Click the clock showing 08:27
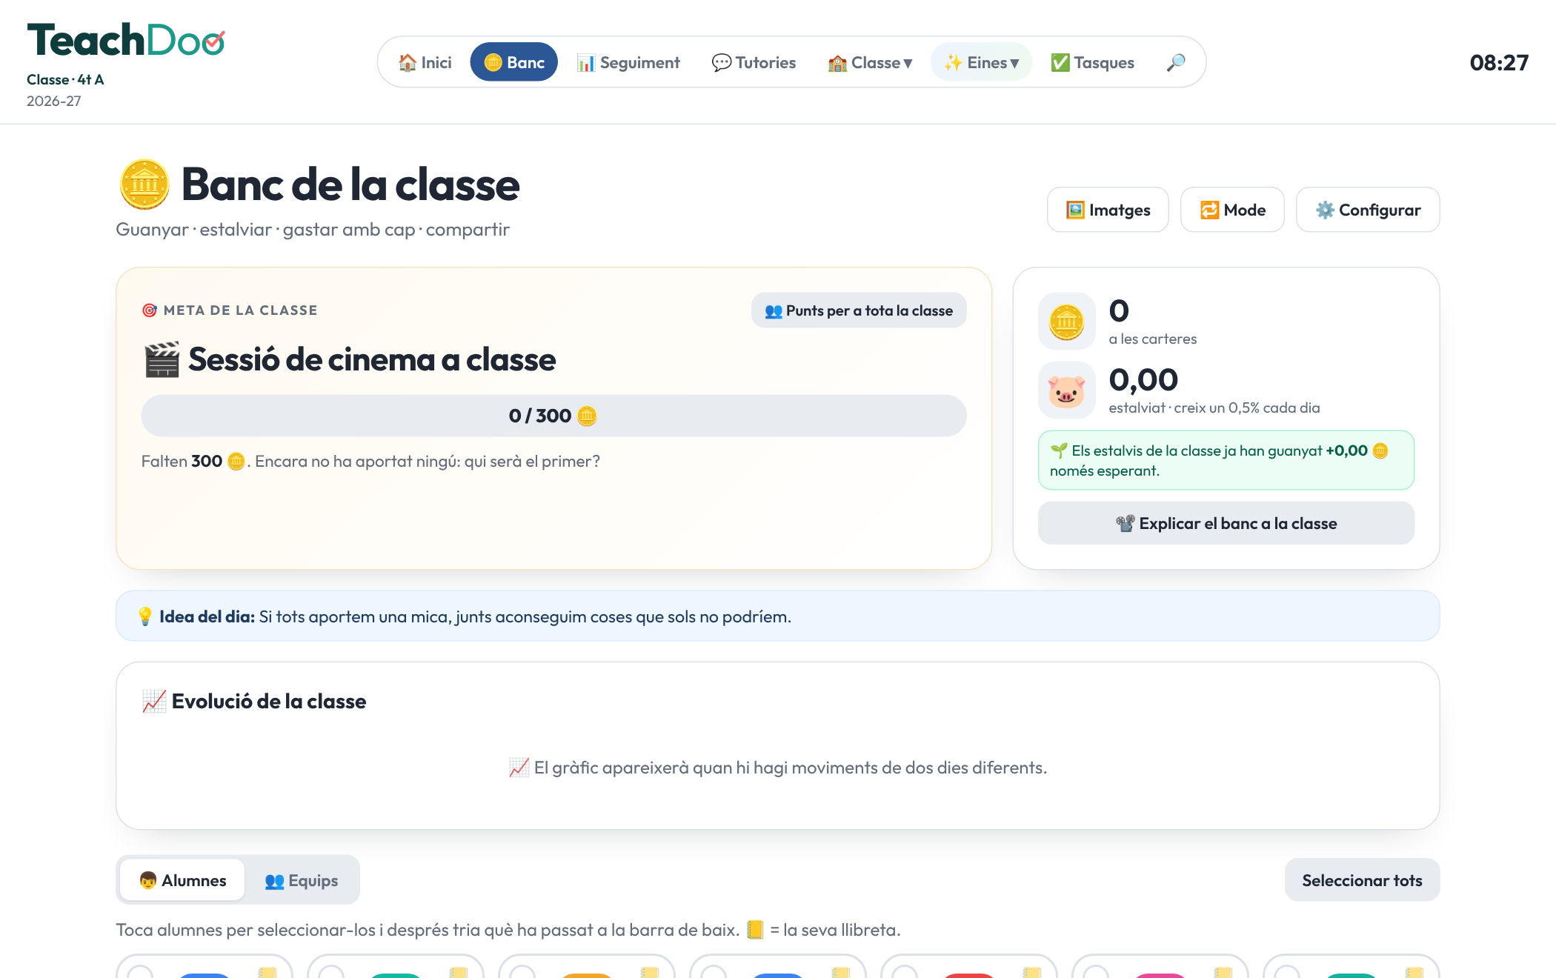 click(1499, 62)
